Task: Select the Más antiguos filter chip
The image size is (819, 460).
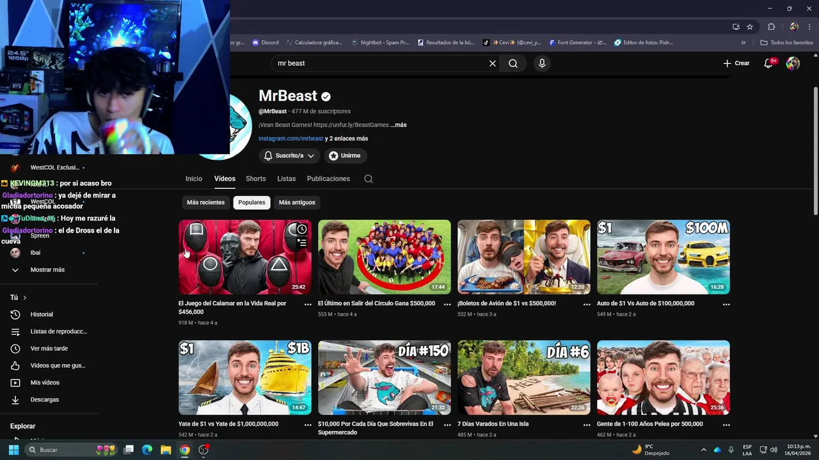Action: (297, 203)
